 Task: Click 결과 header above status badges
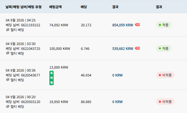[x=159, y=7]
